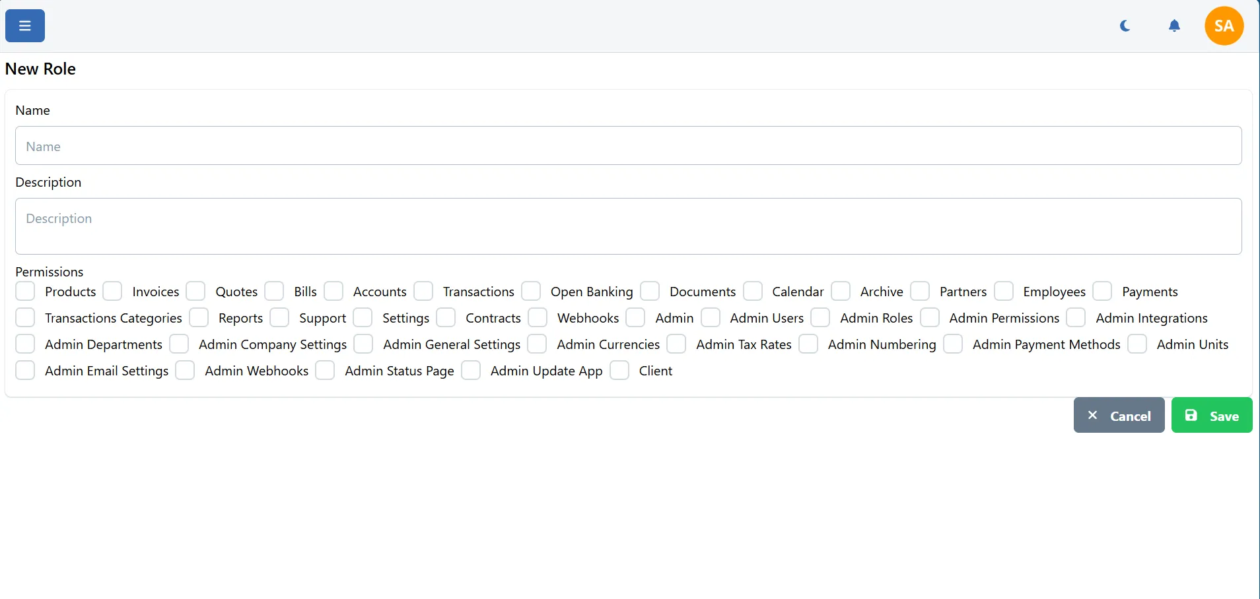Enable Admin Units permission
1260x599 pixels.
1137,344
